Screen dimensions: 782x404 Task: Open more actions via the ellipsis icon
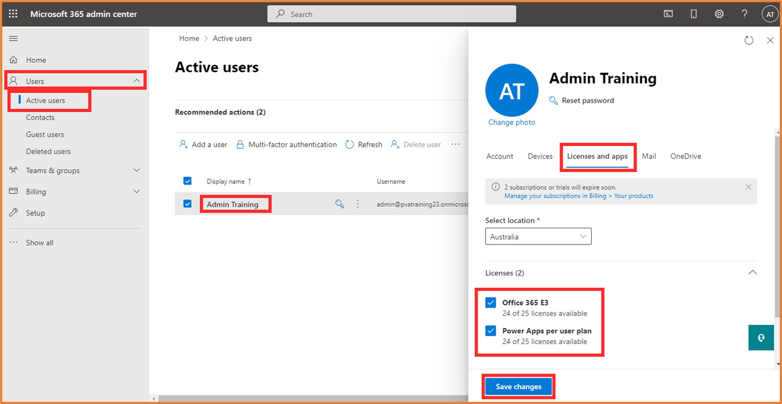click(x=455, y=144)
